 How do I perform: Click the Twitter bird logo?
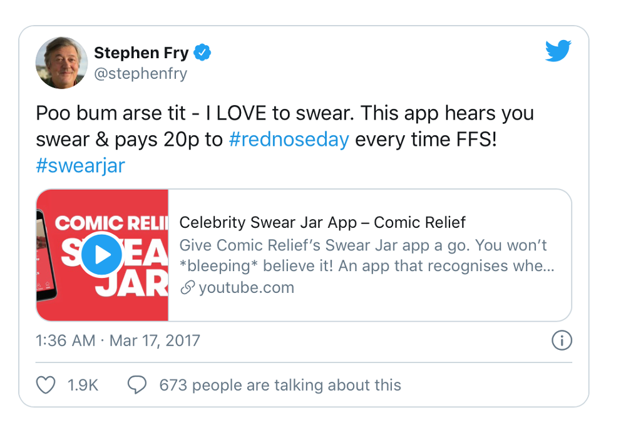click(558, 51)
